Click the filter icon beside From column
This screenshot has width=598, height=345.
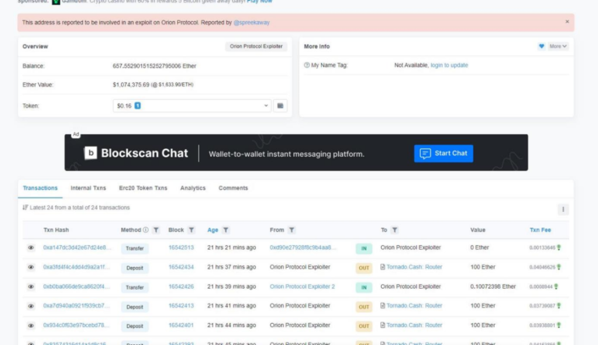pos(292,230)
